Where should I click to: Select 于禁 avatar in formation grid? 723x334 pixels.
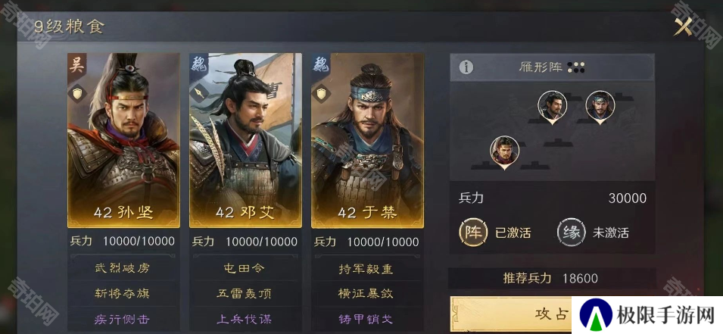(600, 107)
